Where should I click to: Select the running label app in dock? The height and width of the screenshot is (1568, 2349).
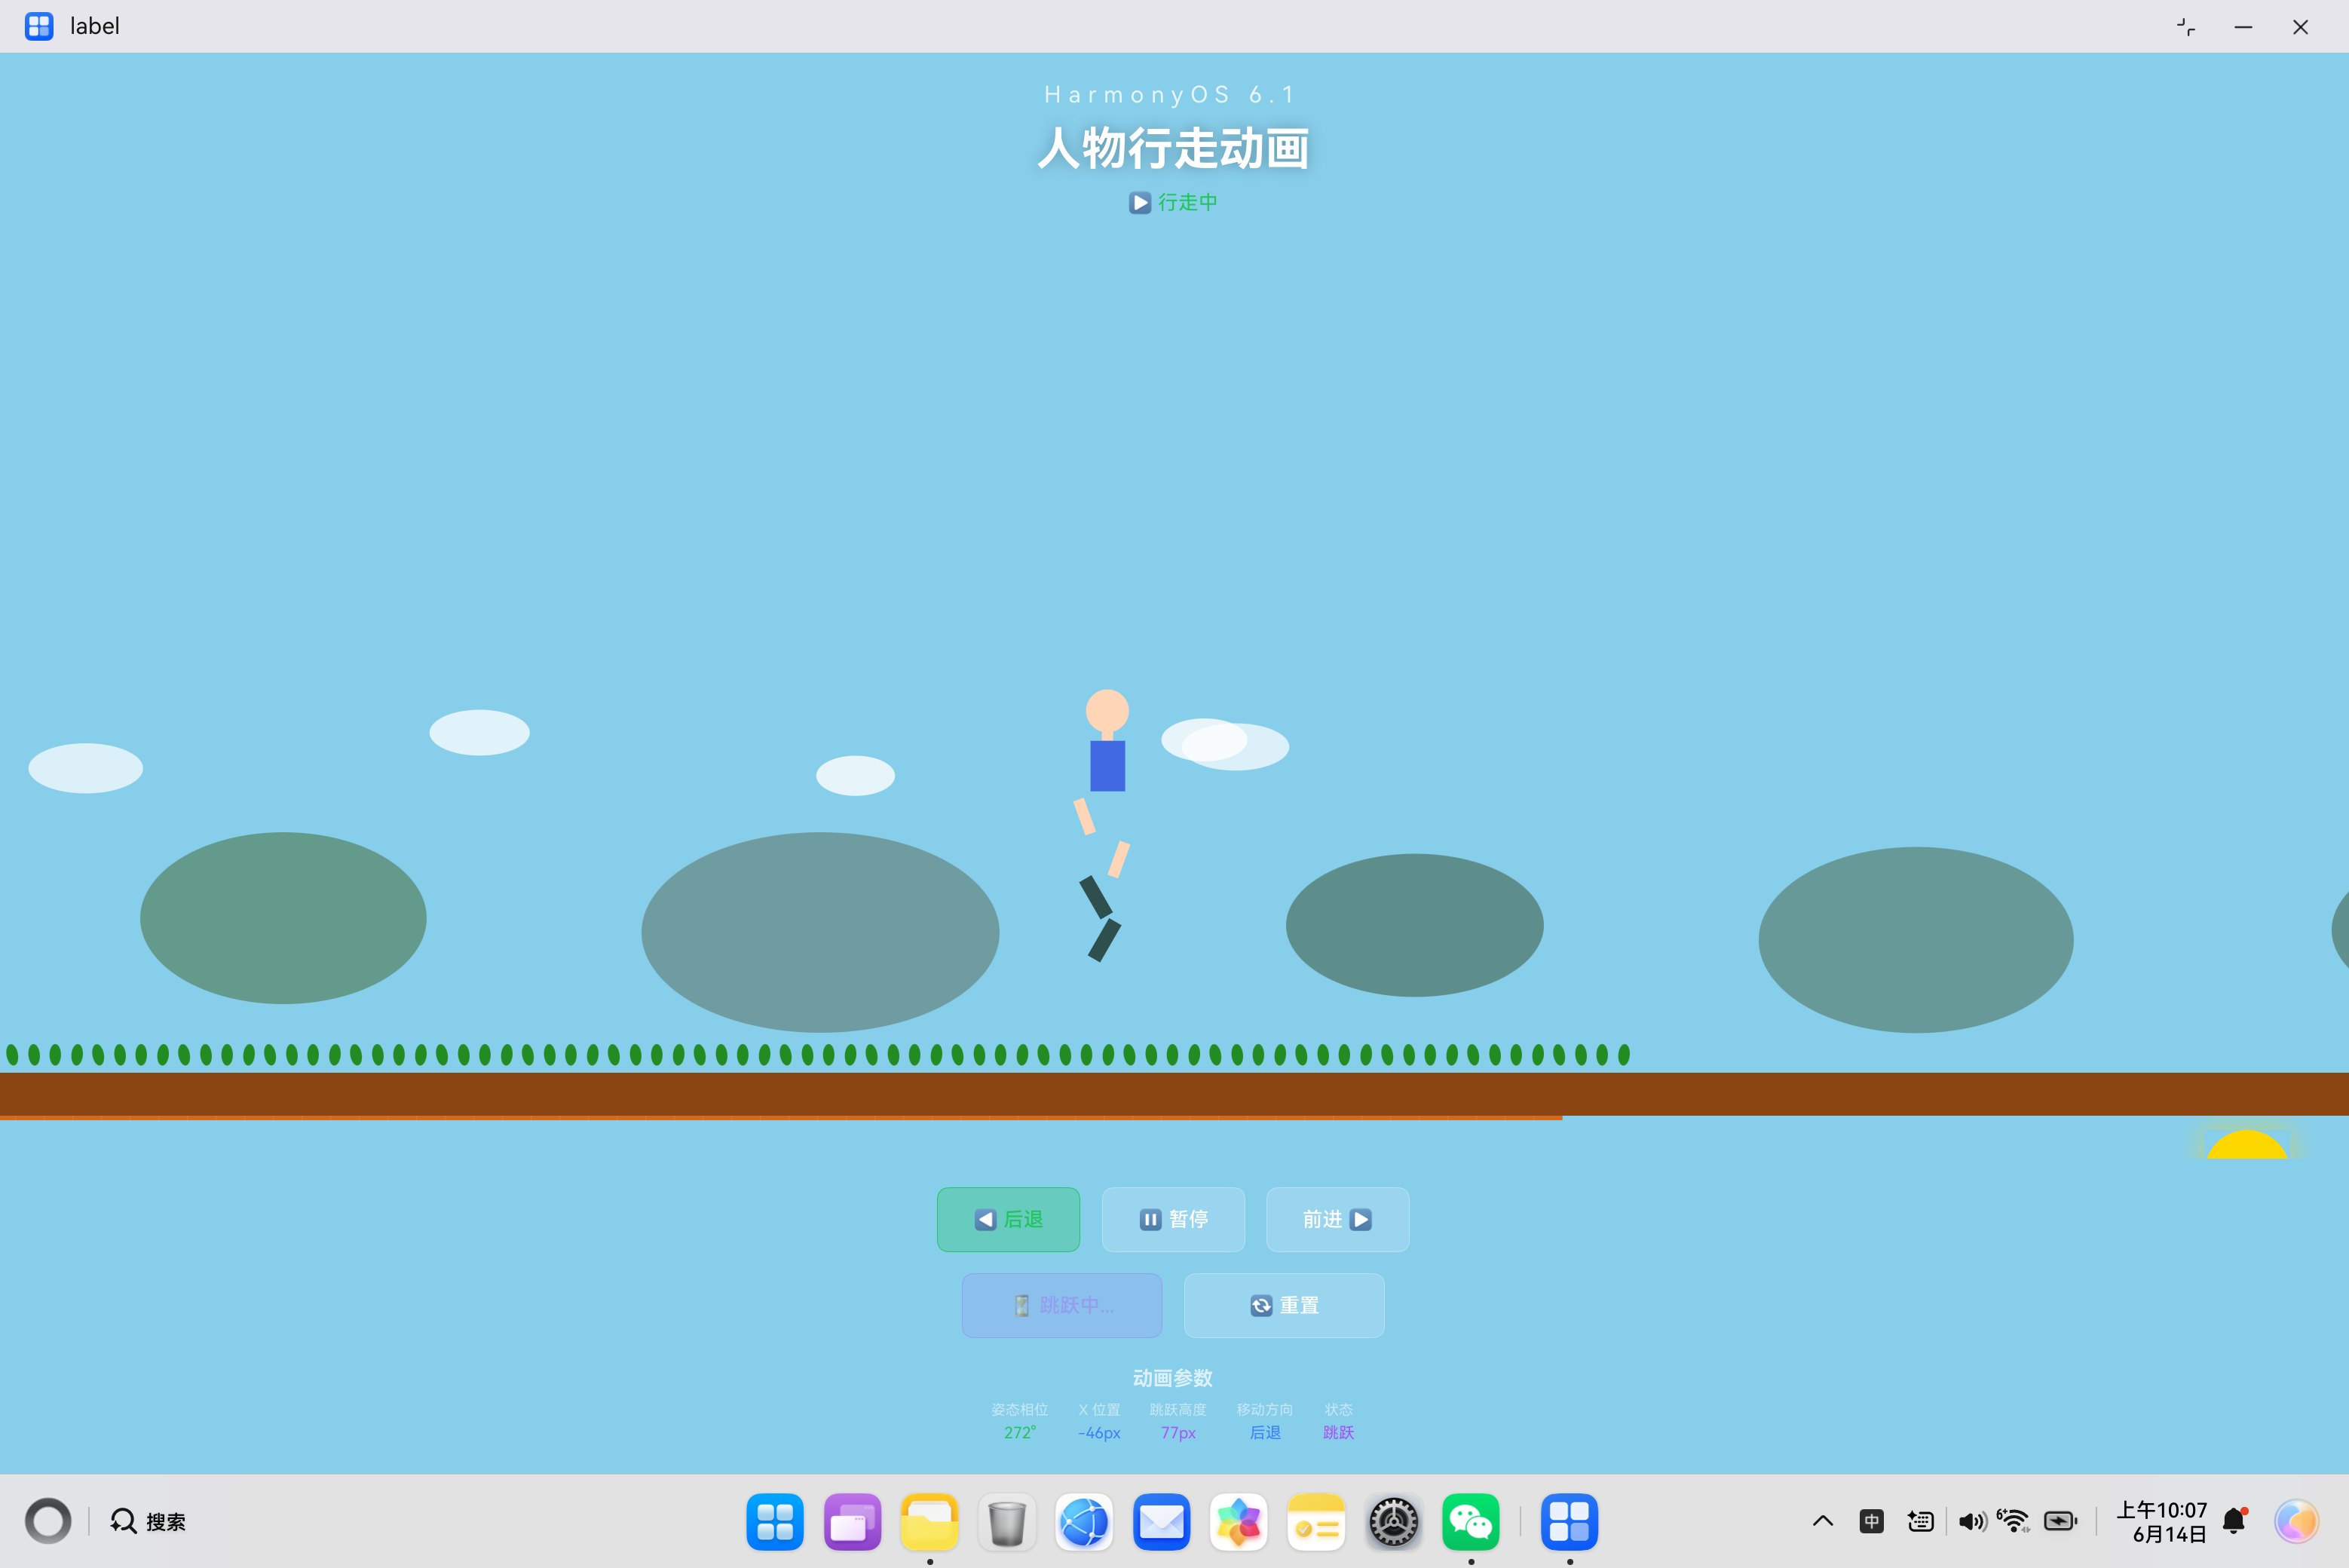pyautogui.click(x=1569, y=1521)
